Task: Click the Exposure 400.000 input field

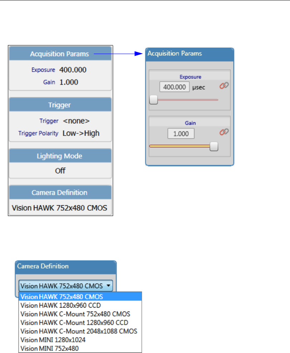Action: click(174, 87)
